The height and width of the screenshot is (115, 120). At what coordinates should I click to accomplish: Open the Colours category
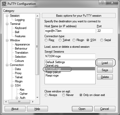(x=19, y=61)
